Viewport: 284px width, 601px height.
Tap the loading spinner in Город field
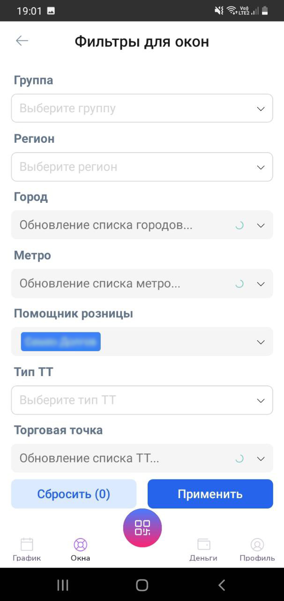(x=239, y=225)
